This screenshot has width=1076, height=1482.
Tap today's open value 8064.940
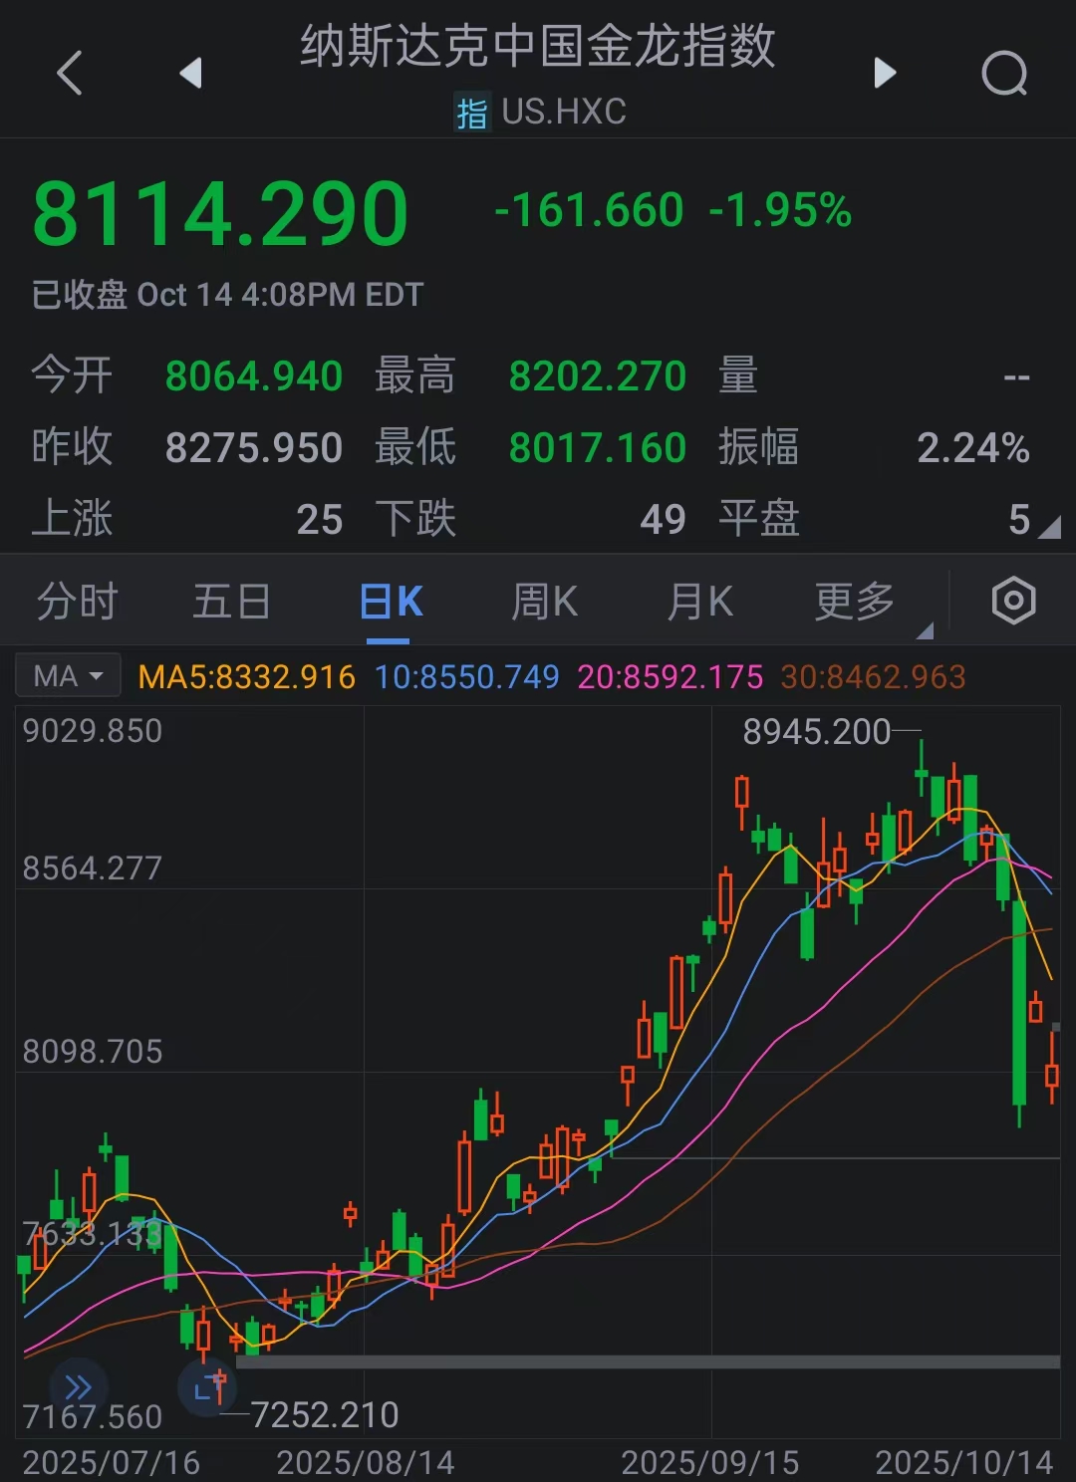click(254, 376)
